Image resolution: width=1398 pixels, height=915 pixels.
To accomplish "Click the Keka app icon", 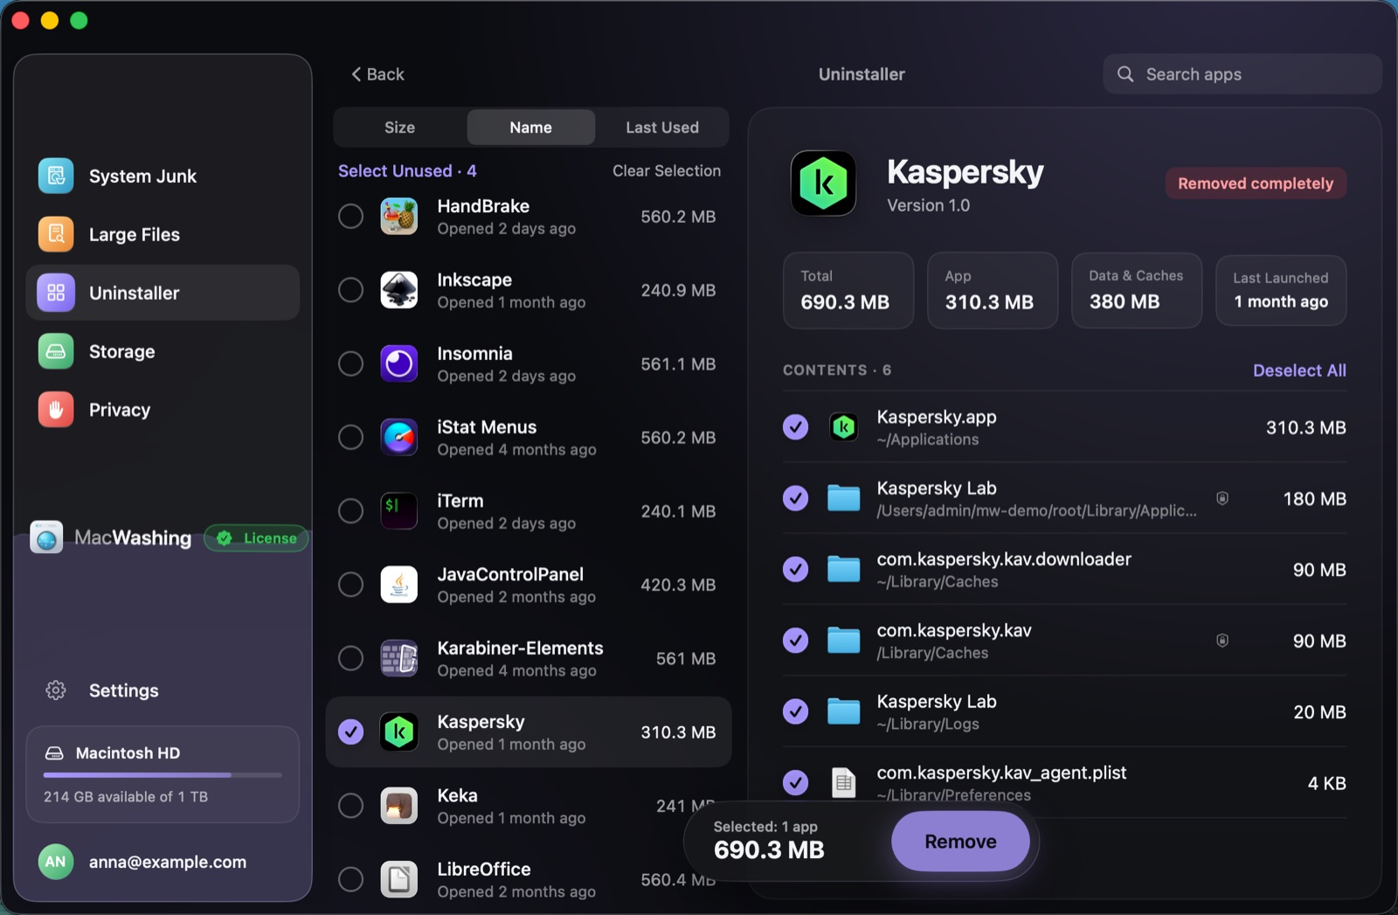I will (x=399, y=806).
